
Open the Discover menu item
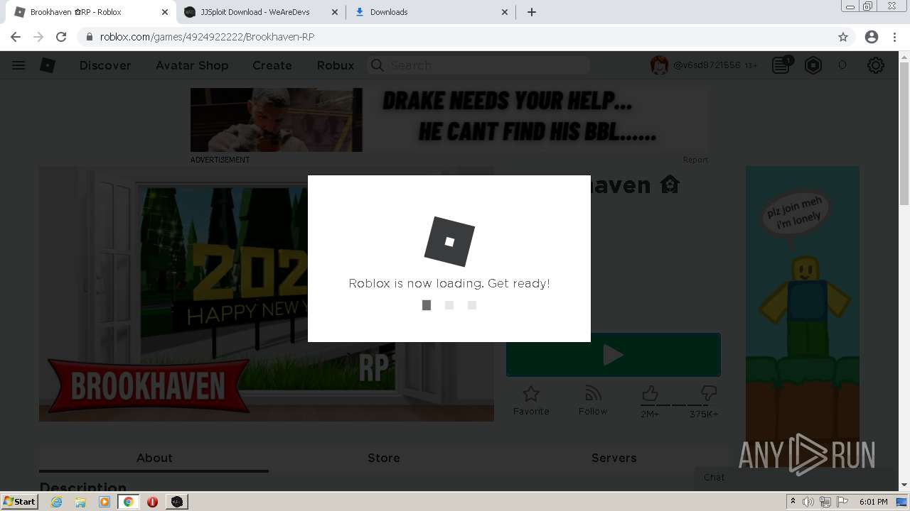[x=105, y=65]
